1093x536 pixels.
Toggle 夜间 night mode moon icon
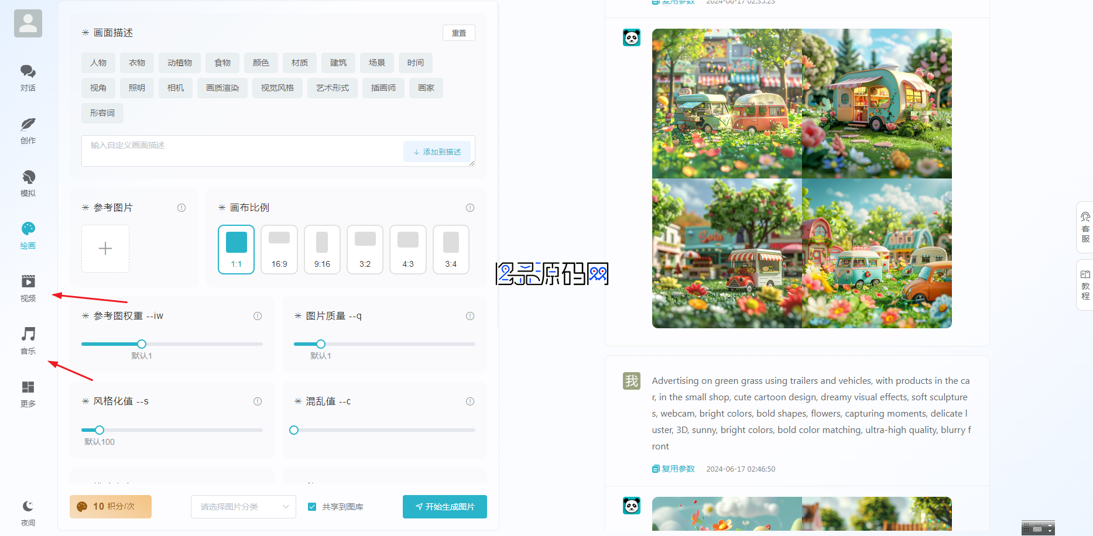click(28, 506)
